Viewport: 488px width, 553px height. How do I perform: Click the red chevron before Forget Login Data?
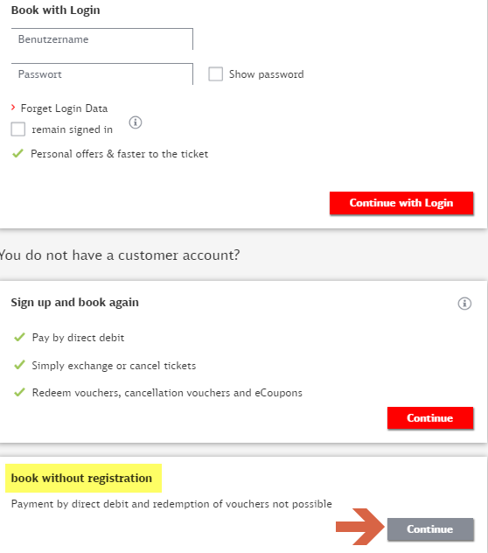pyautogui.click(x=13, y=108)
